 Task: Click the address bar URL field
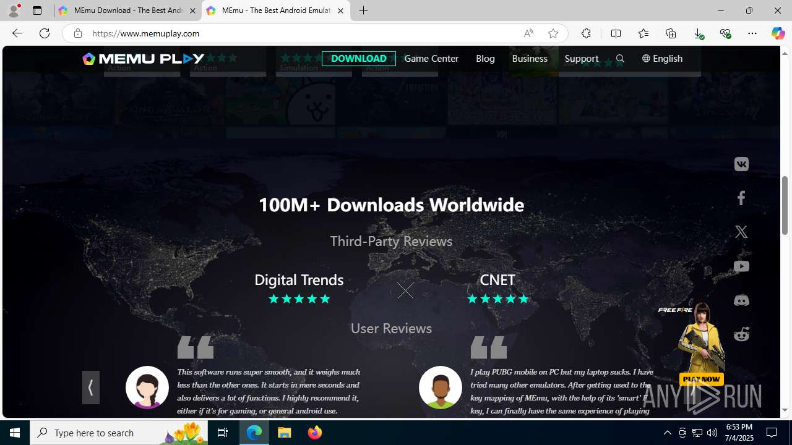pyautogui.click(x=303, y=33)
